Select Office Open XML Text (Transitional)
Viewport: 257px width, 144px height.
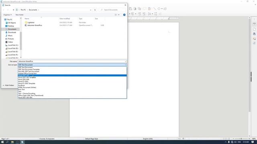72,95
